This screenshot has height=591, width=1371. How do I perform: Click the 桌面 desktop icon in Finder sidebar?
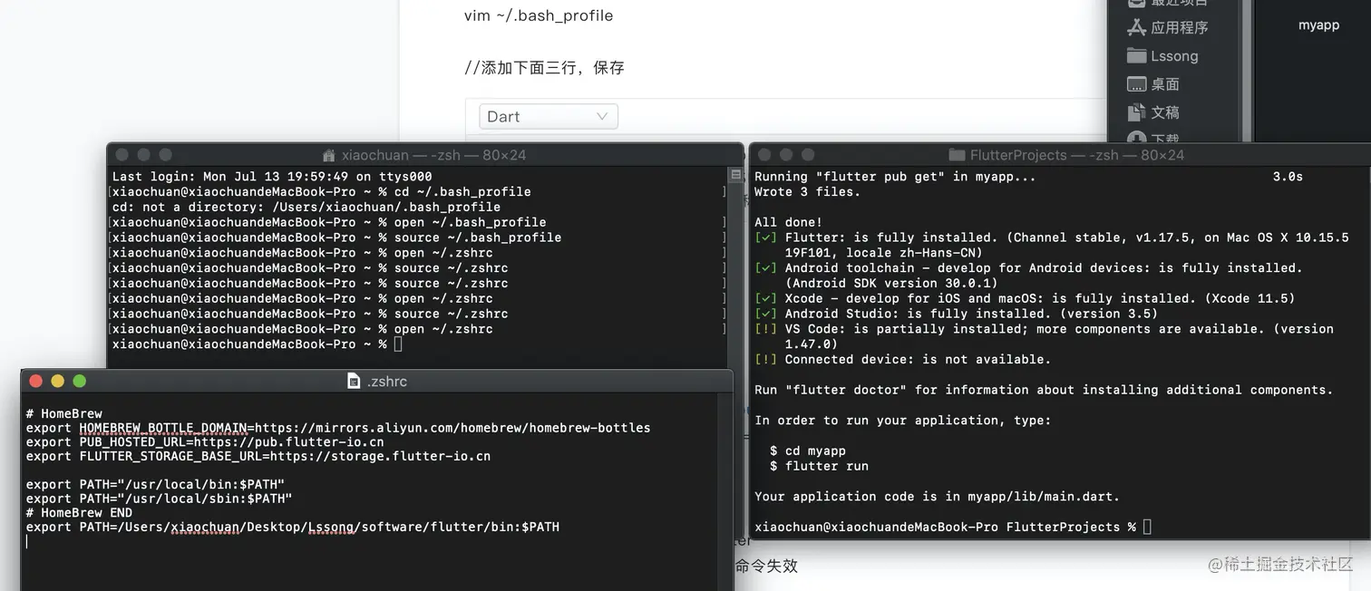coord(1137,83)
